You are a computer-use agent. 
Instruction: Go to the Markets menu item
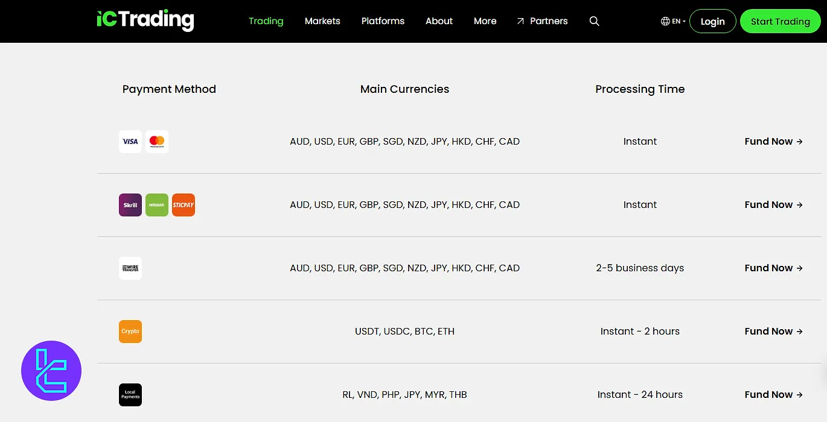[x=322, y=20]
